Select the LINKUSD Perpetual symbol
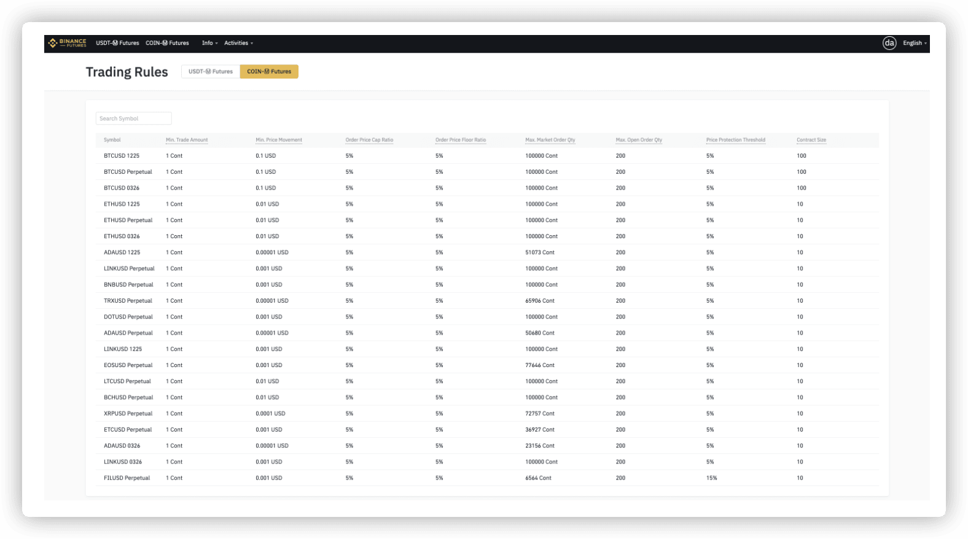 click(129, 268)
